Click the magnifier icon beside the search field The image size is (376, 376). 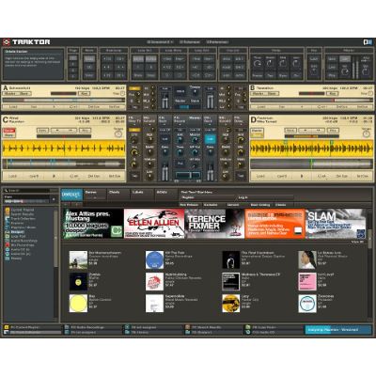pos(6,191)
